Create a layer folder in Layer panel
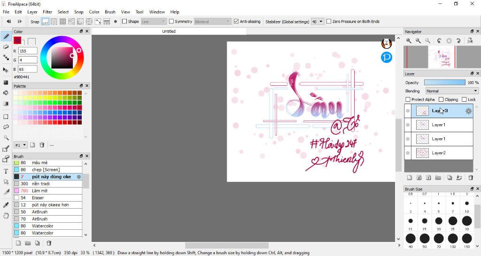 coord(438,178)
